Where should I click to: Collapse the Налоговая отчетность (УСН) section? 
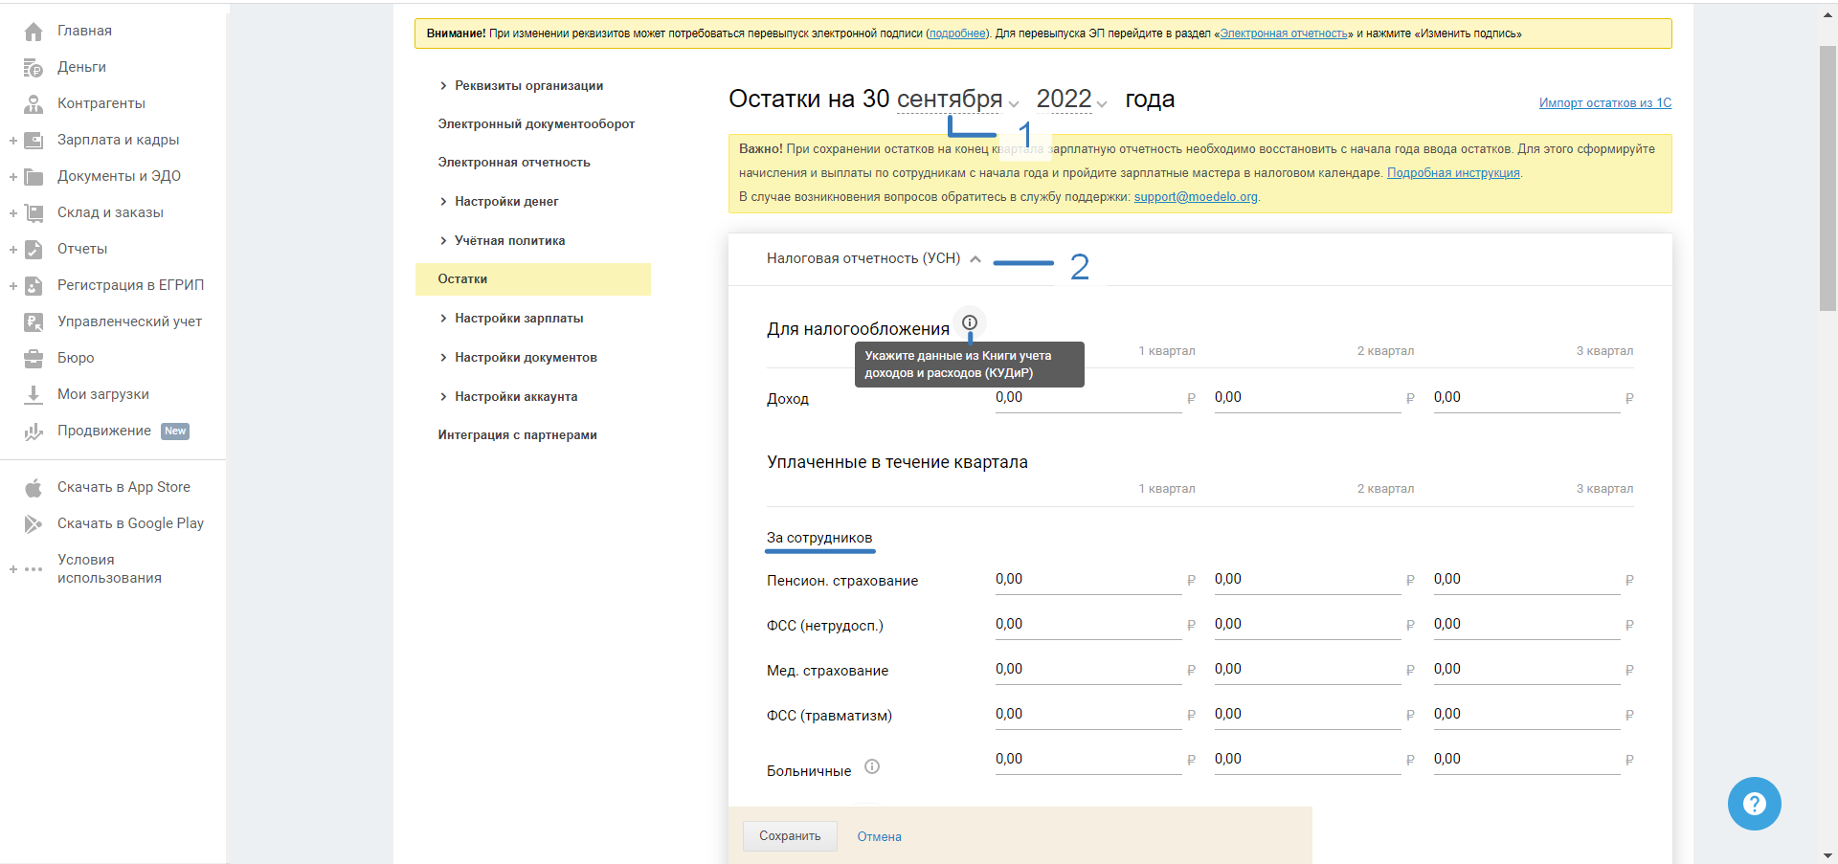coord(975,259)
